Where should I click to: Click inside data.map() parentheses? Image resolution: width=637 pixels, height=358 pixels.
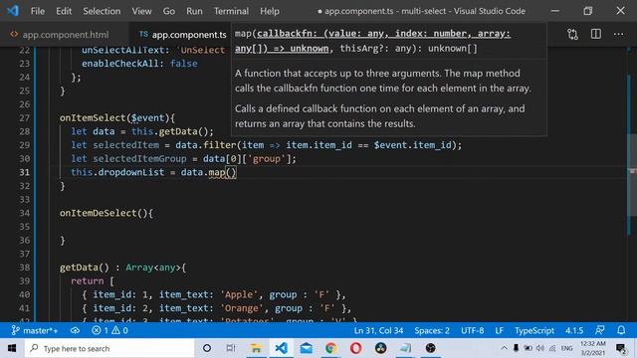coord(231,172)
